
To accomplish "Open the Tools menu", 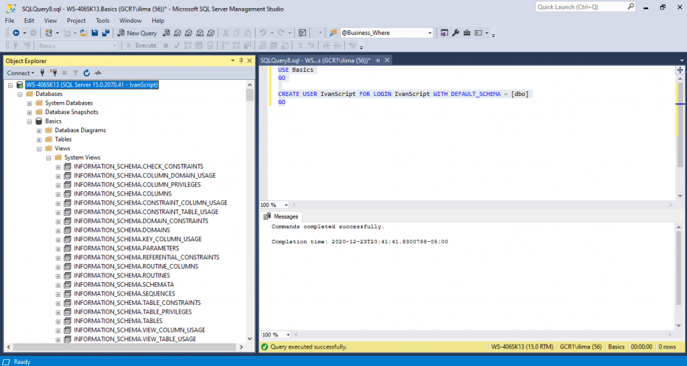I will (x=103, y=21).
